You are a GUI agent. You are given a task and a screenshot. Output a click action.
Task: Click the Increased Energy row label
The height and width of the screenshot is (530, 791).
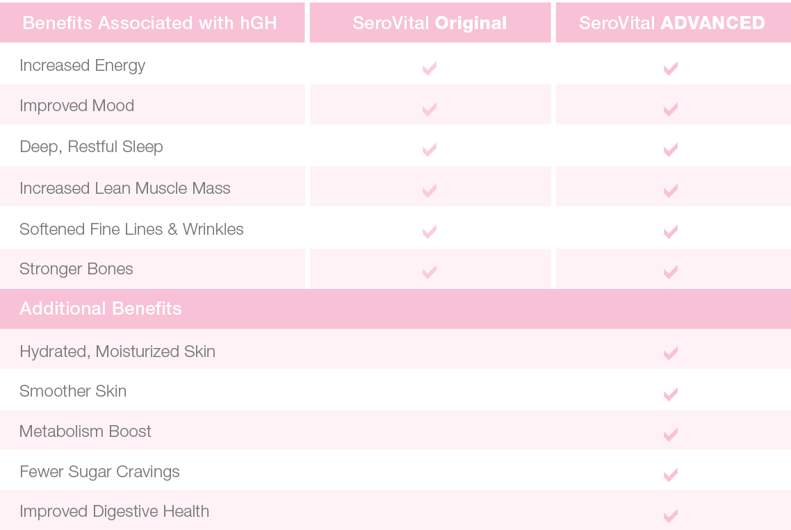click(x=83, y=65)
